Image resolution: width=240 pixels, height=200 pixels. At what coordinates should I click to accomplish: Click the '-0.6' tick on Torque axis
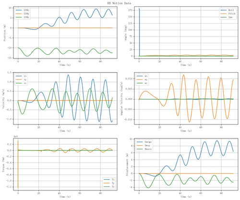point(9,169)
